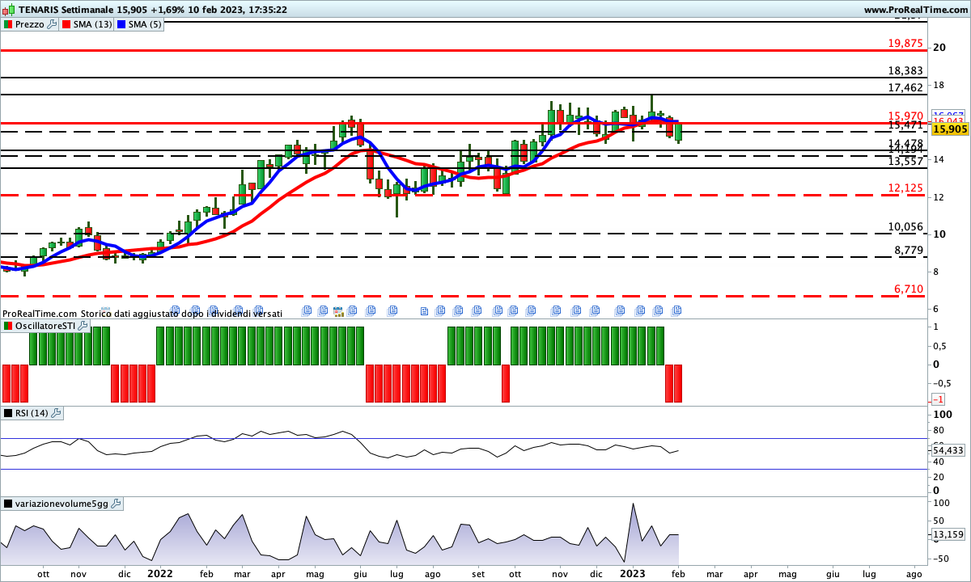Viewport: 971px width, 582px height.
Task: Click the OscillatoreSTI red-green color swatch
Action: [x=7, y=325]
